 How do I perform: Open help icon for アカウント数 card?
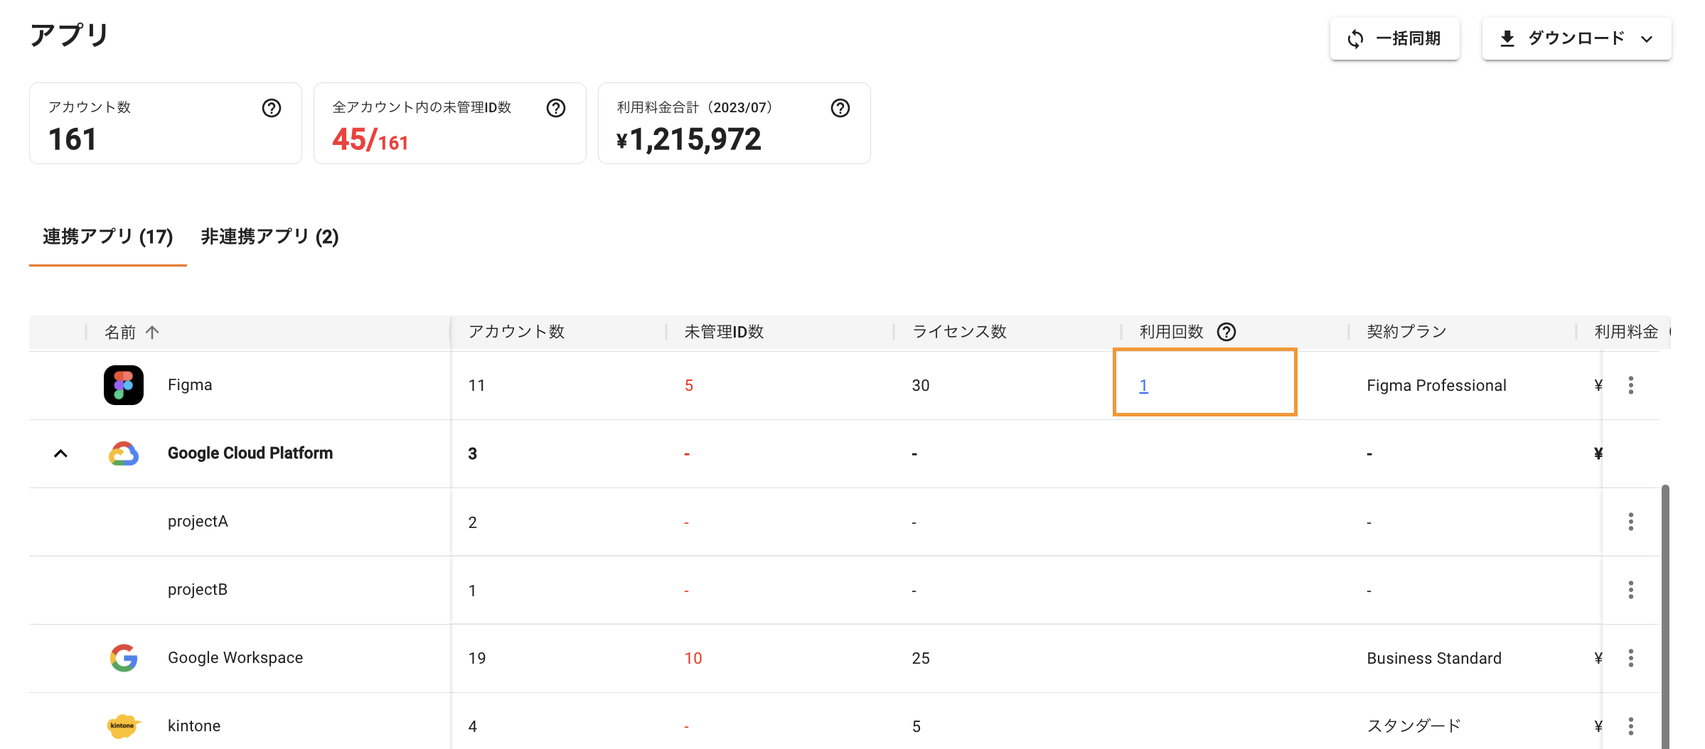coord(271,108)
